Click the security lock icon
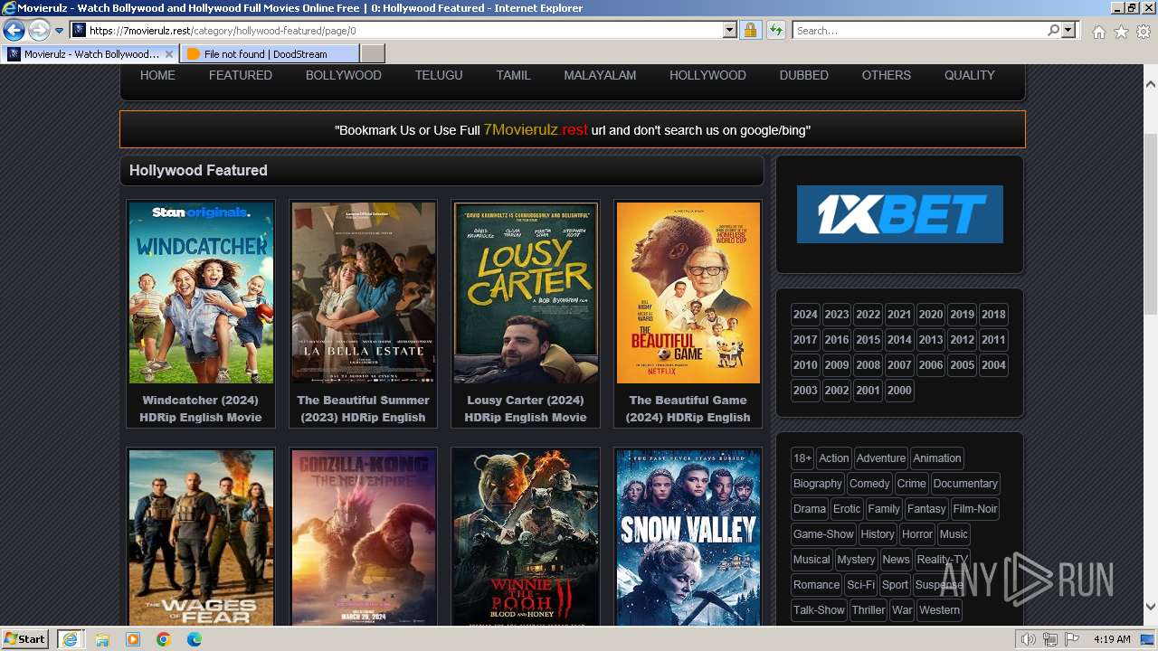This screenshot has height=651, width=1158. pyautogui.click(x=750, y=31)
